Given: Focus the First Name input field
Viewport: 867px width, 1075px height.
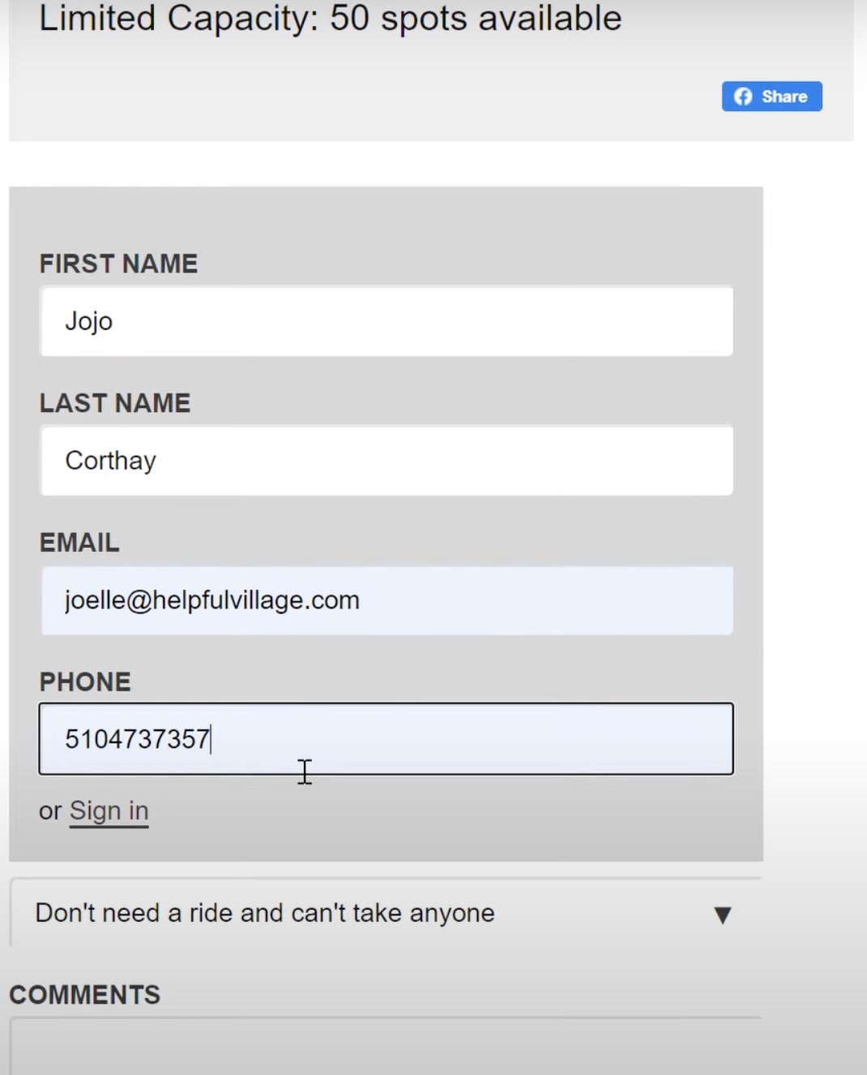Looking at the screenshot, I should pyautogui.click(x=387, y=321).
